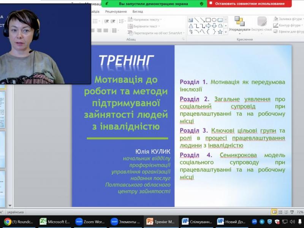Pick the oval shape from gallery
The image size is (304, 228).
214,20
